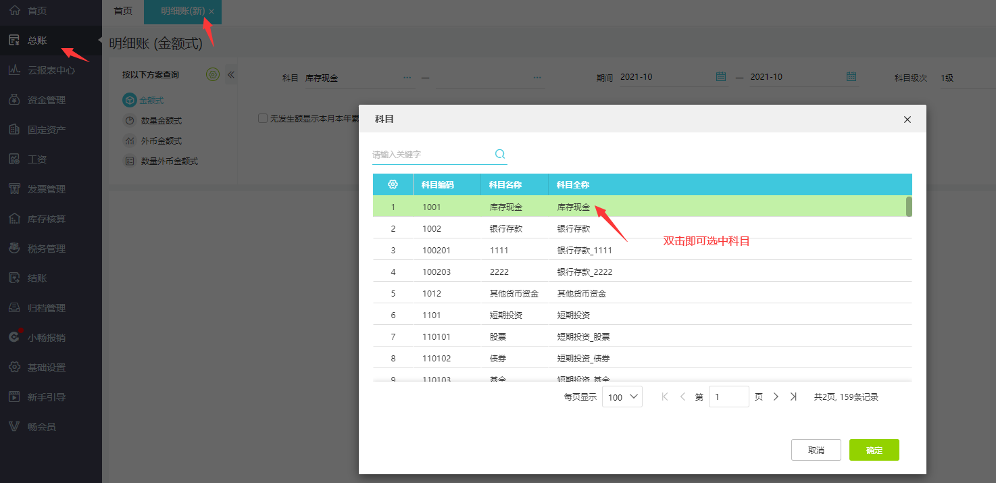Open end period calendar picker
Image resolution: width=996 pixels, height=483 pixels.
pos(851,77)
